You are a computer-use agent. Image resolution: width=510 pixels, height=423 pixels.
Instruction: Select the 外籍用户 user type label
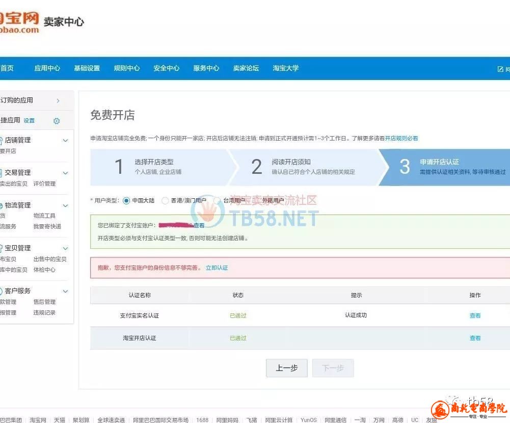coord(273,200)
